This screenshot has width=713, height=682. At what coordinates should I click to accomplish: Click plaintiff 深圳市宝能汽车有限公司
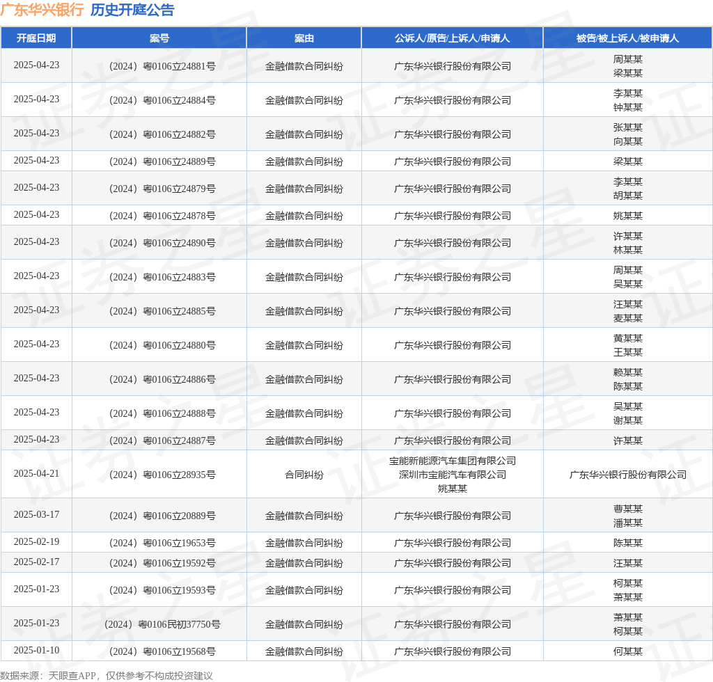pos(452,475)
